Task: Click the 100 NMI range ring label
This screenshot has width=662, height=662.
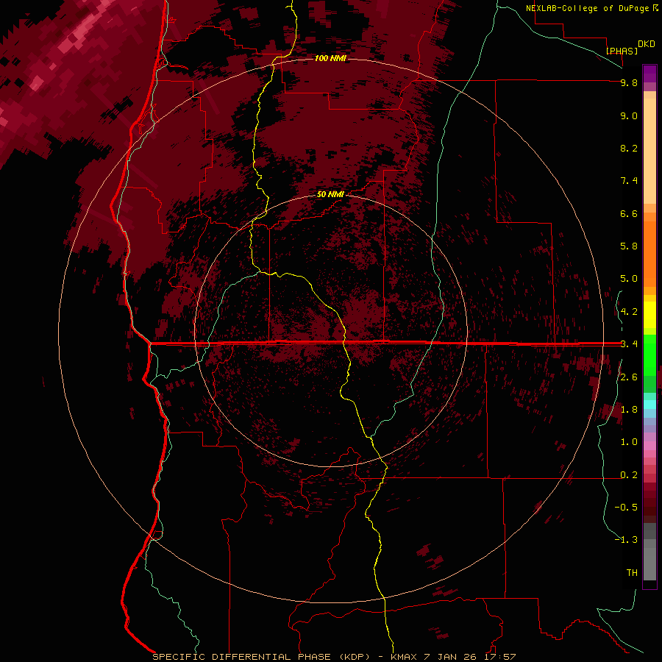Action: tap(330, 58)
